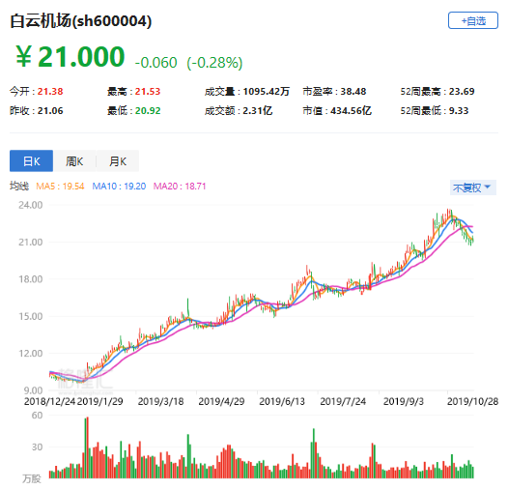Click stock title 白云机场(sh600004)
The width and height of the screenshot is (508, 490).
(x=81, y=21)
